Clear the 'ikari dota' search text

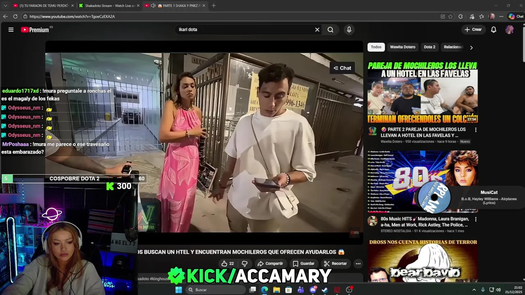[317, 29]
